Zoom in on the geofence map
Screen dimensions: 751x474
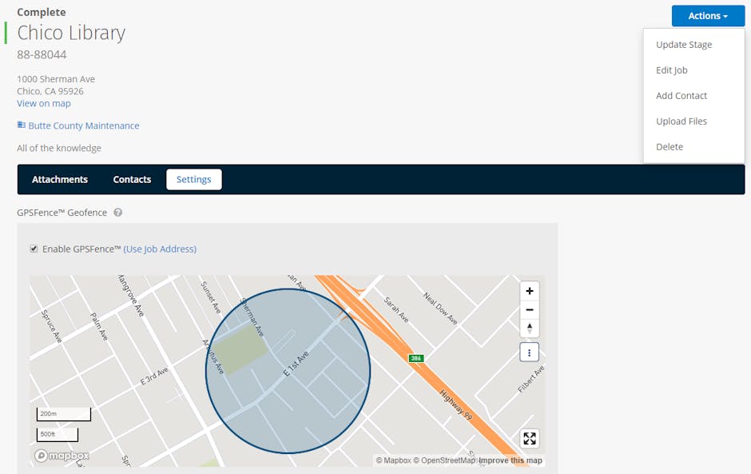point(529,291)
